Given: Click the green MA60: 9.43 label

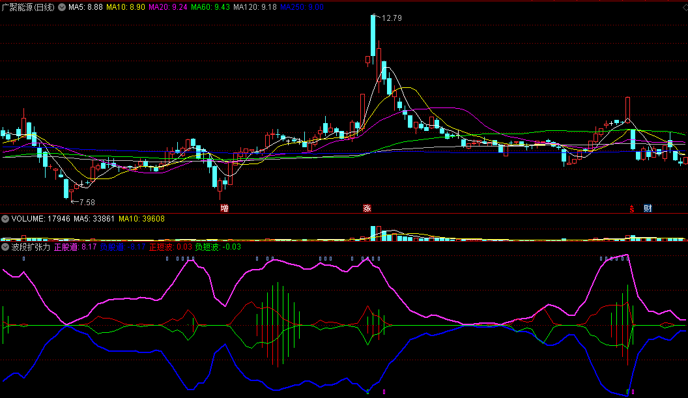Looking at the screenshot, I should coord(210,7).
